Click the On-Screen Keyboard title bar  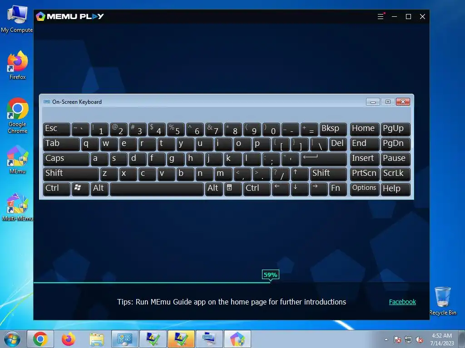tap(202, 102)
